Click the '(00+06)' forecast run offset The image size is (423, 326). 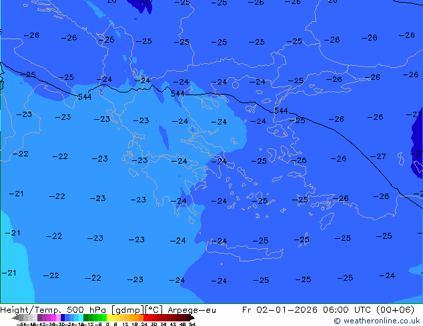click(395, 310)
